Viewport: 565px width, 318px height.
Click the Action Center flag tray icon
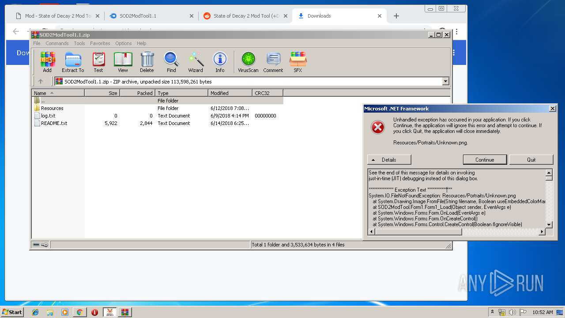(523, 312)
